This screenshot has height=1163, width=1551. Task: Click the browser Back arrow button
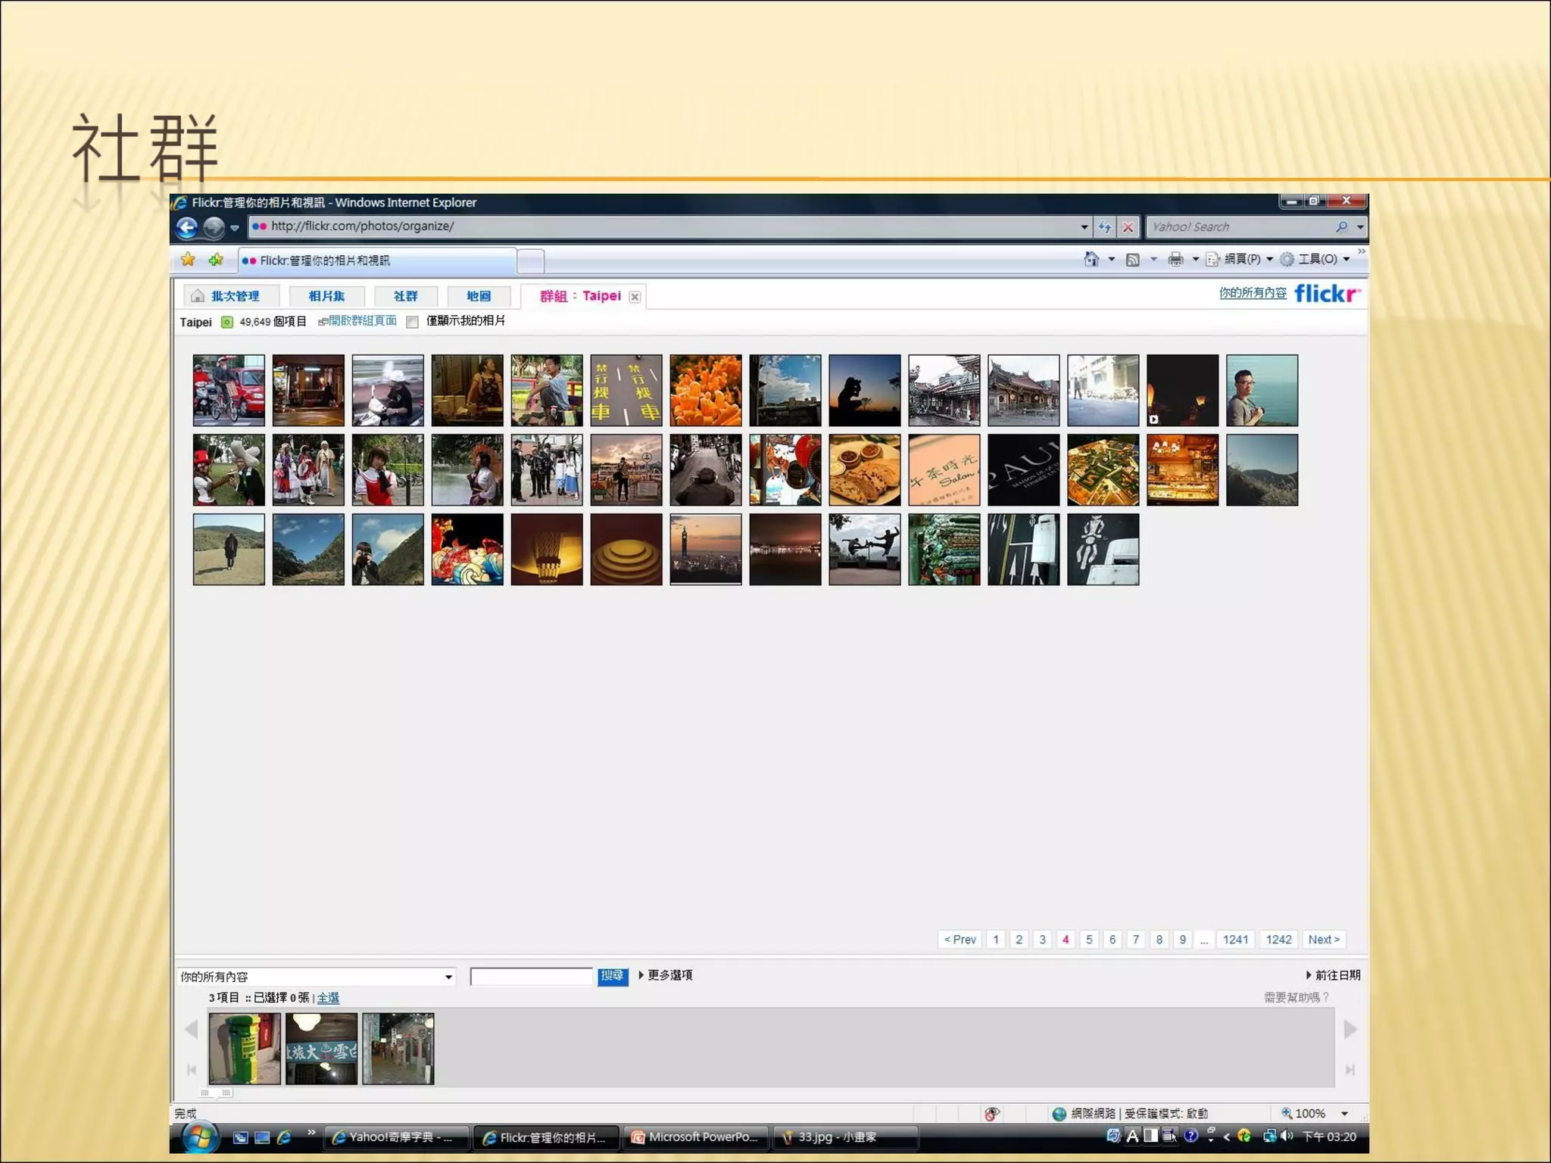186,227
